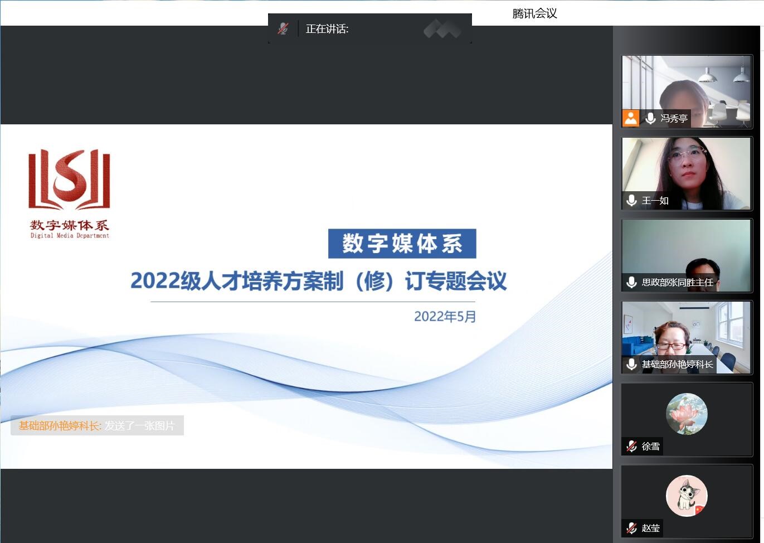Select 赵莹's cartoon cat avatar
764x543 pixels.
click(x=687, y=496)
